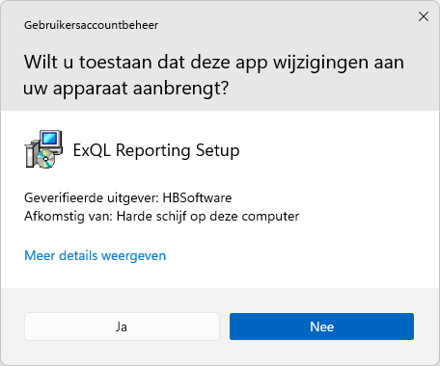Click the HBSoftware publisher name

pos(197,197)
